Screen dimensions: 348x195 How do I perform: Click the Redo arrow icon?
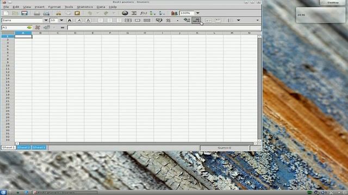[106, 13]
